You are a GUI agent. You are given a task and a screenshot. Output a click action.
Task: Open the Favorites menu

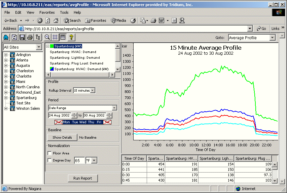click(x=47, y=12)
